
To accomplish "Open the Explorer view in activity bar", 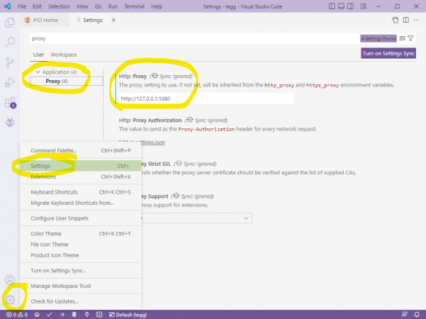I will (10, 22).
